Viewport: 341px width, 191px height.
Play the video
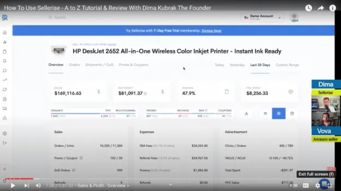(13, 186)
